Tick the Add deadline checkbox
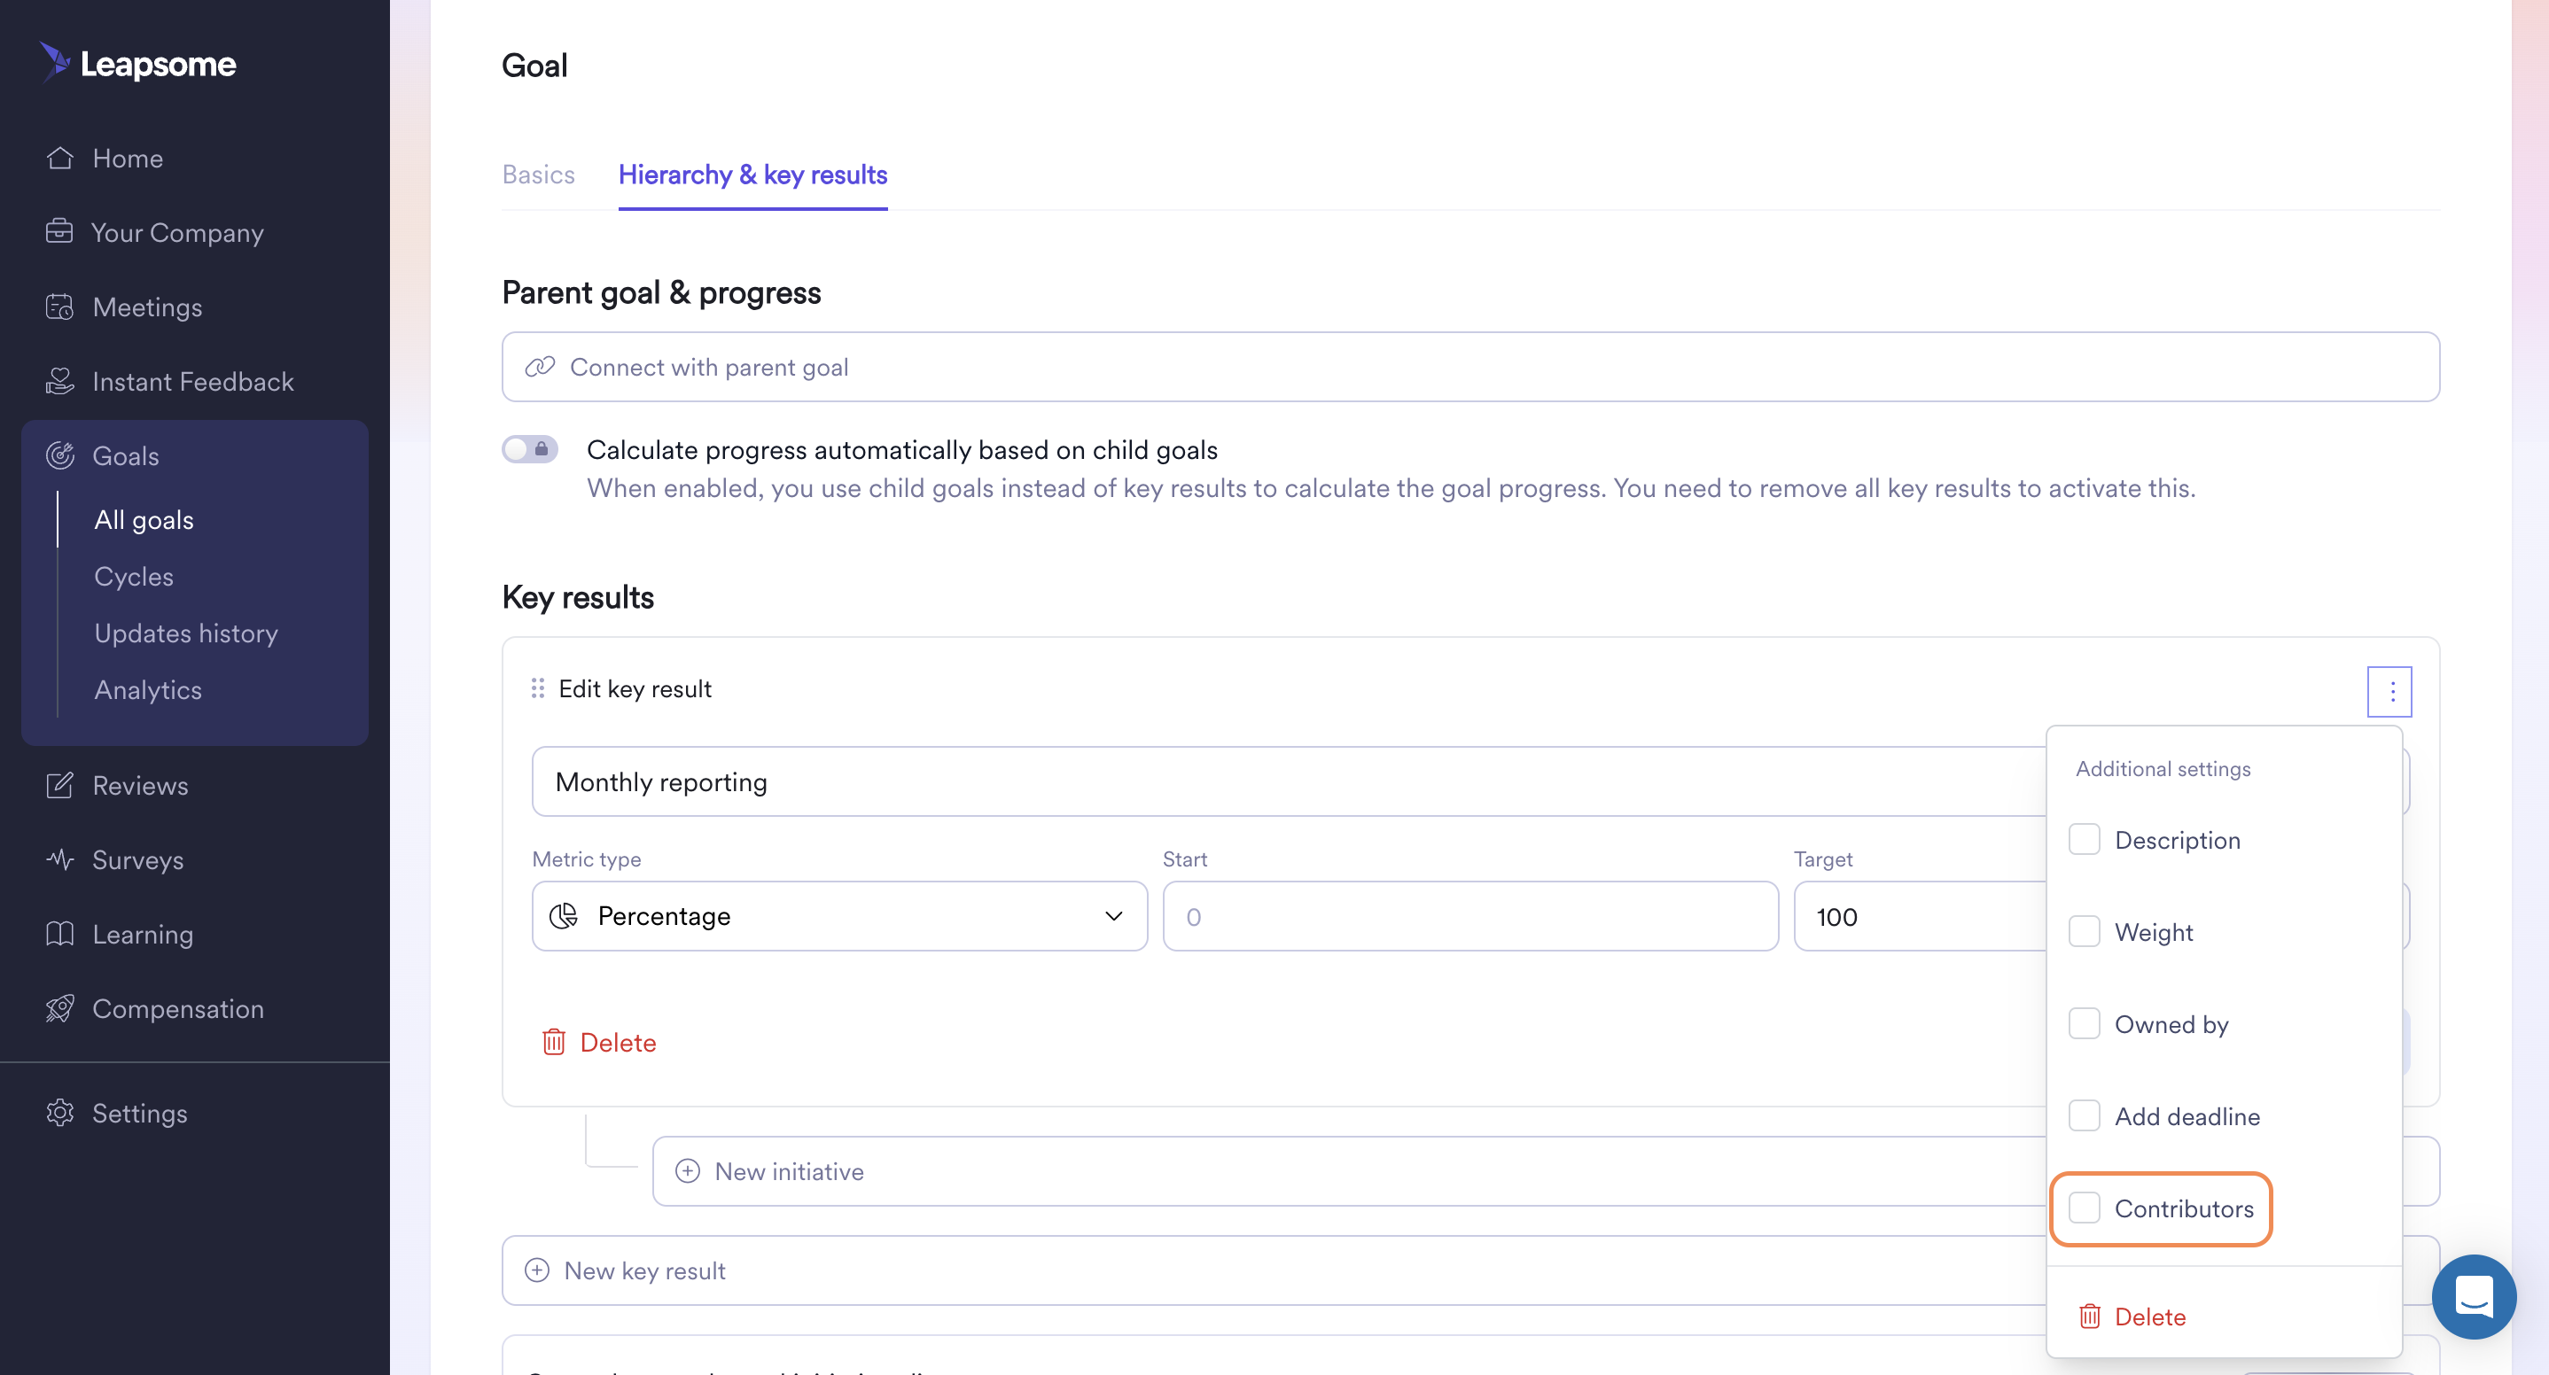This screenshot has width=2549, height=1375. (x=2084, y=1115)
